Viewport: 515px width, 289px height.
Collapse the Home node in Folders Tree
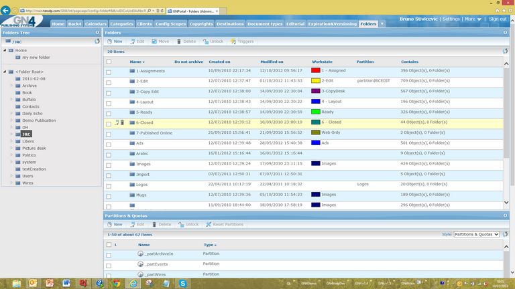(5, 50)
